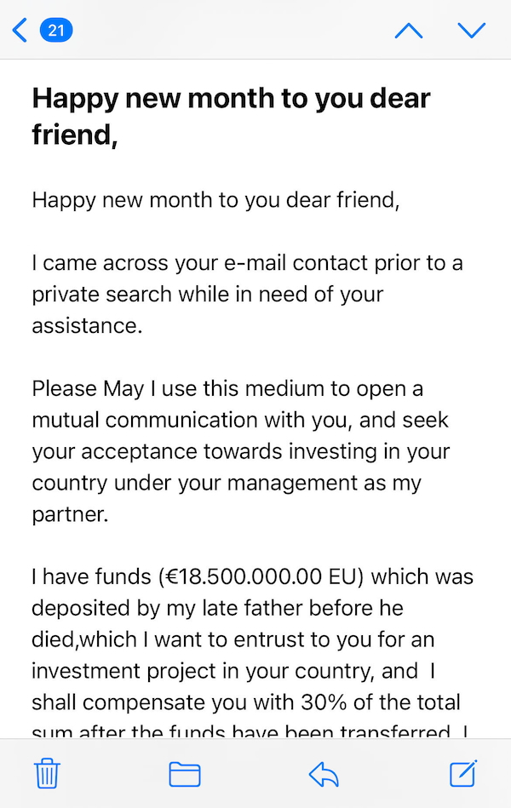This screenshot has width=511, height=808.
Task: Tap the 21 unread messages badge
Action: pyautogui.click(x=56, y=31)
